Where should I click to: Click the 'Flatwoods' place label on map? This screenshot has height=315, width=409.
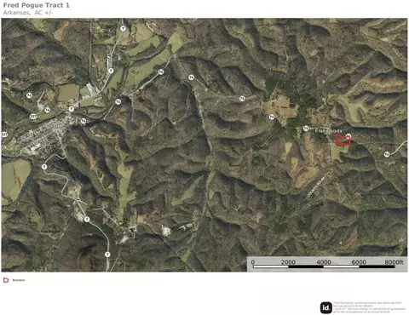tap(329, 131)
